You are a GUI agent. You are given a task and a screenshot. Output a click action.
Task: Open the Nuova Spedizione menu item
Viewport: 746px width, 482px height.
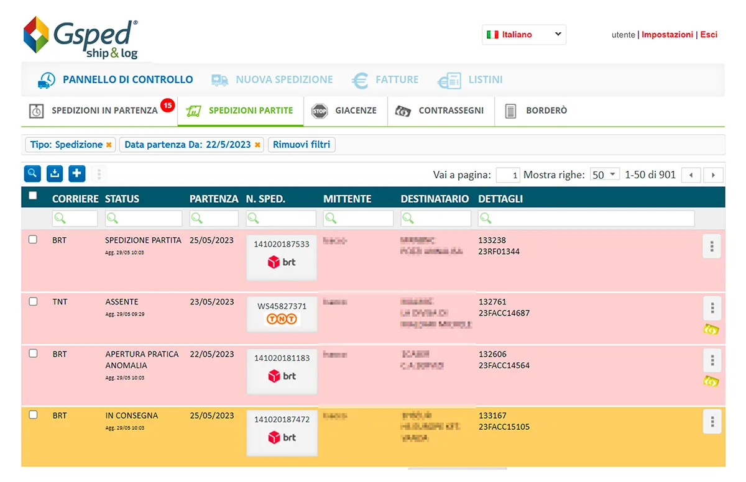(272, 80)
